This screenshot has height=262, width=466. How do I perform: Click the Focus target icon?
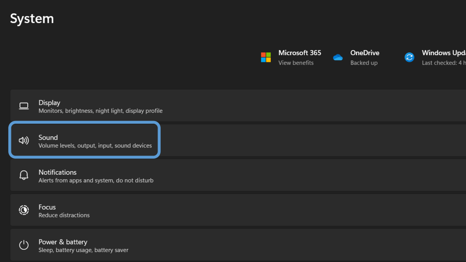point(24,210)
